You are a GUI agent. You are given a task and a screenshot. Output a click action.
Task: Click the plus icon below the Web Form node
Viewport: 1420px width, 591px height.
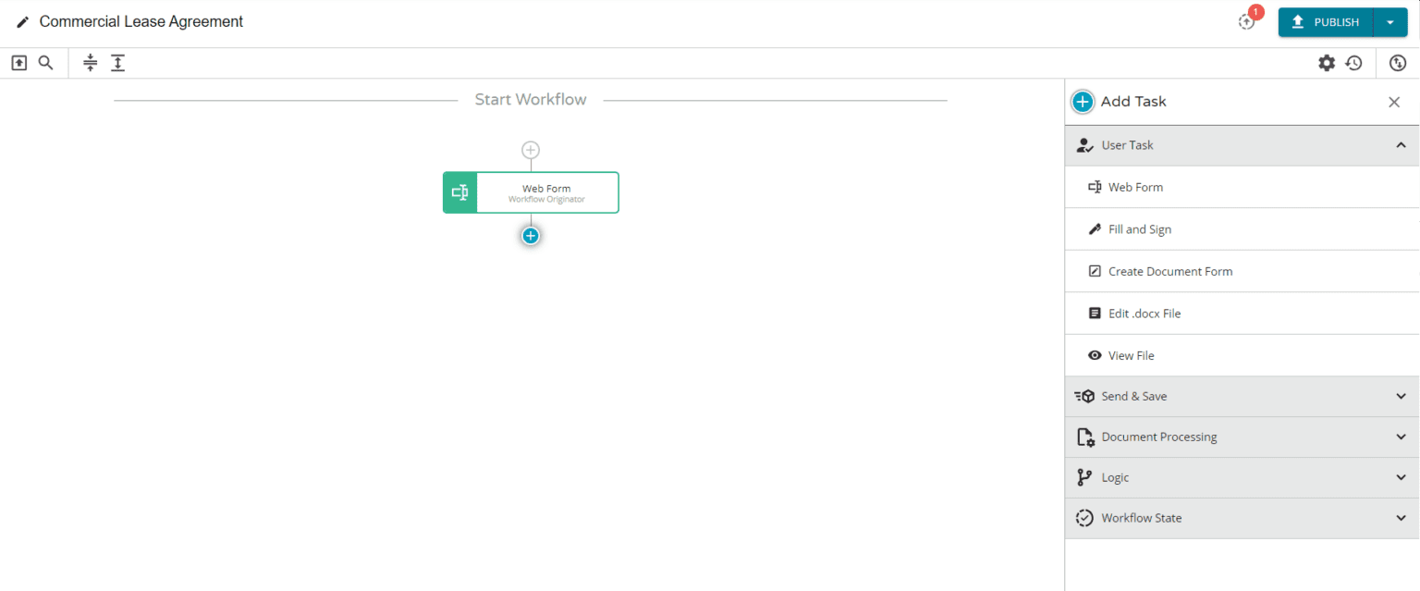[531, 235]
